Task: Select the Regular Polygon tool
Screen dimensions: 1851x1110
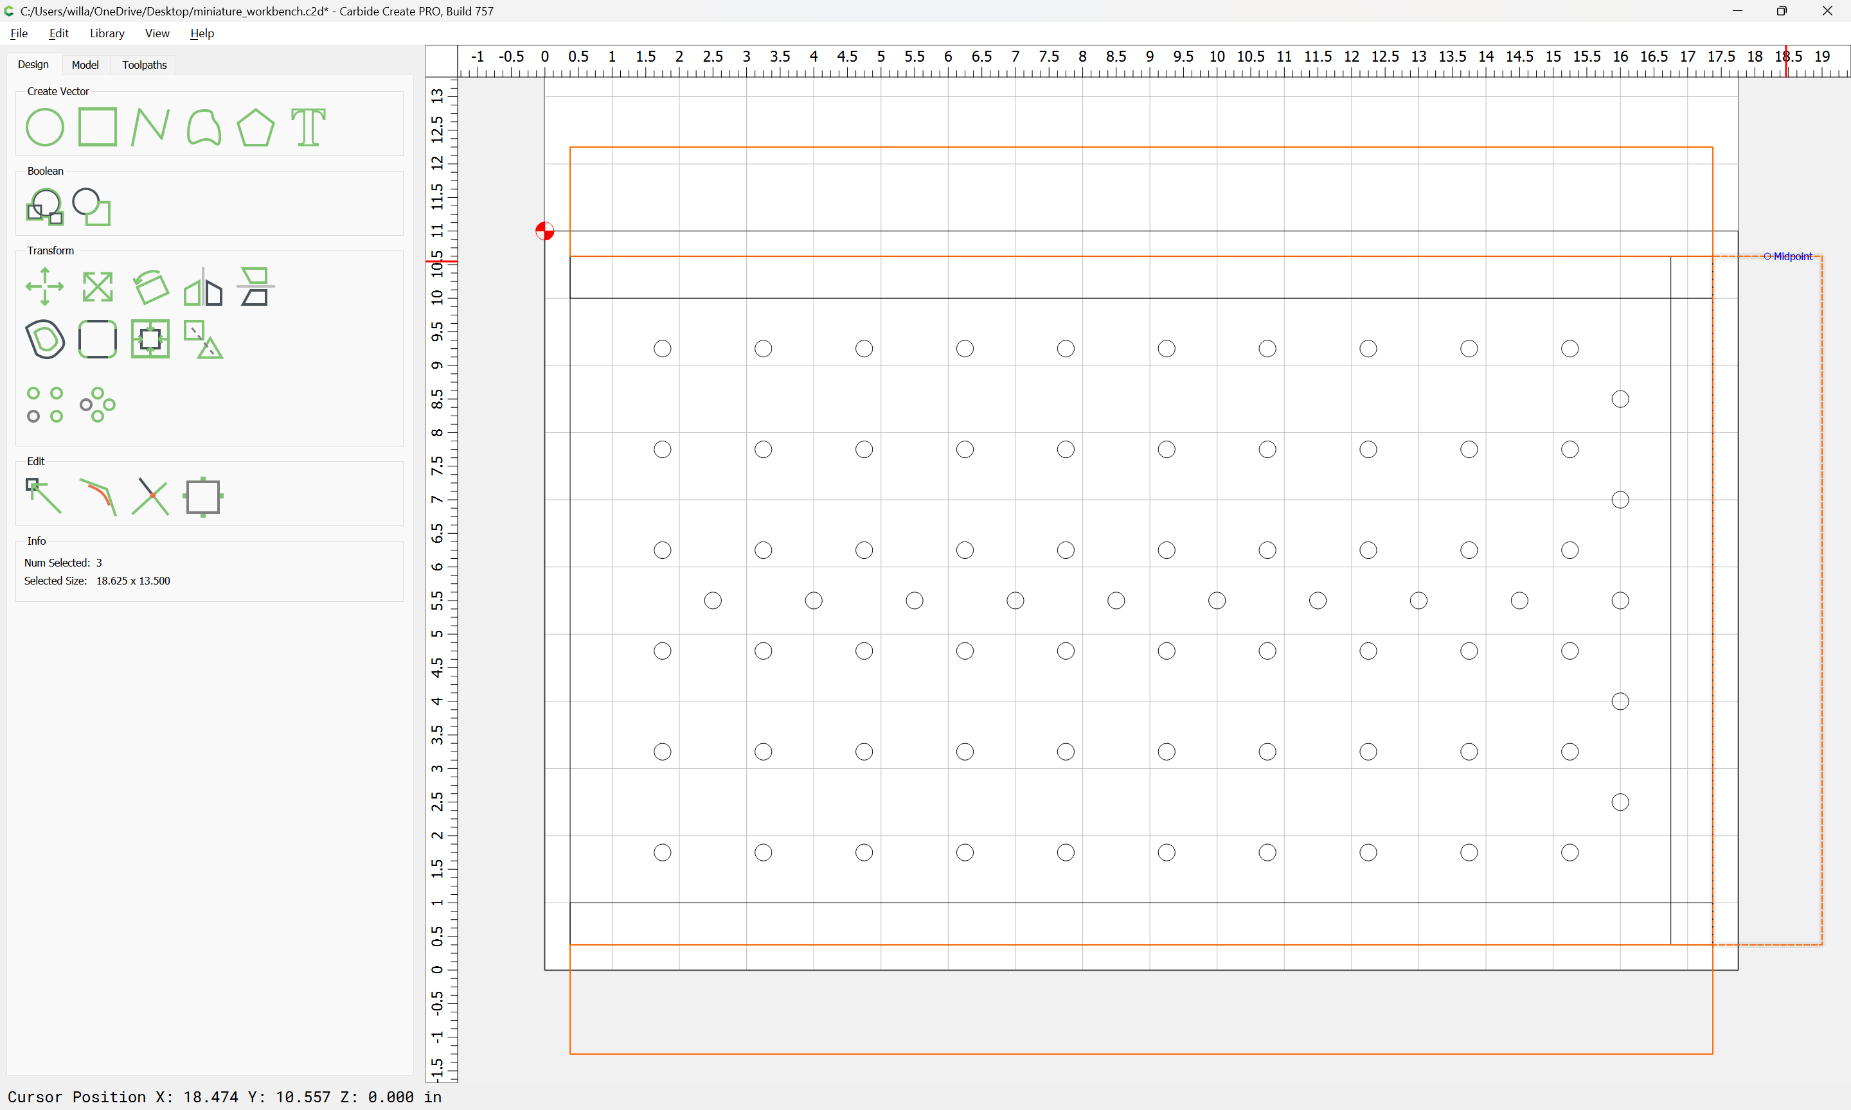Action: click(256, 127)
